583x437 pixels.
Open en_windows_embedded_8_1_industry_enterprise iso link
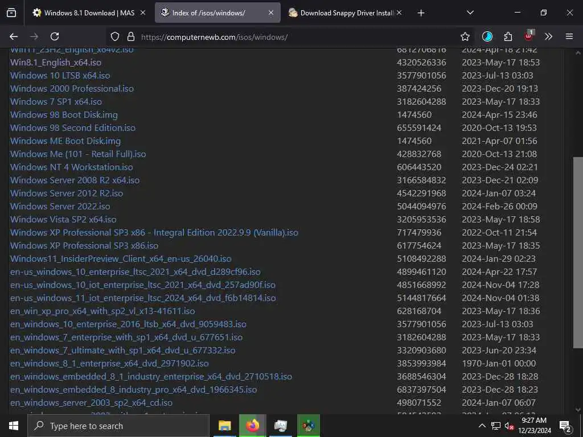151,377
